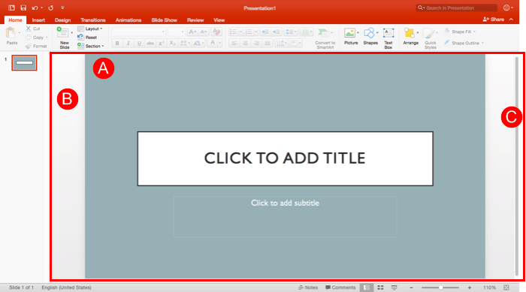
Task: Zoom in with the plus button
Action: [470, 287]
